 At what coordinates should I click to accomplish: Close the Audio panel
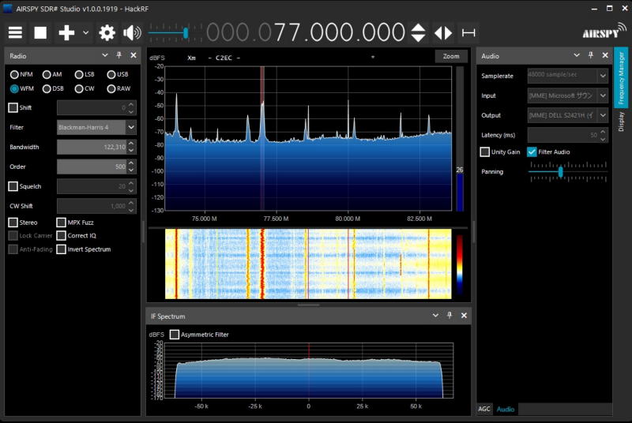pyautogui.click(x=605, y=55)
